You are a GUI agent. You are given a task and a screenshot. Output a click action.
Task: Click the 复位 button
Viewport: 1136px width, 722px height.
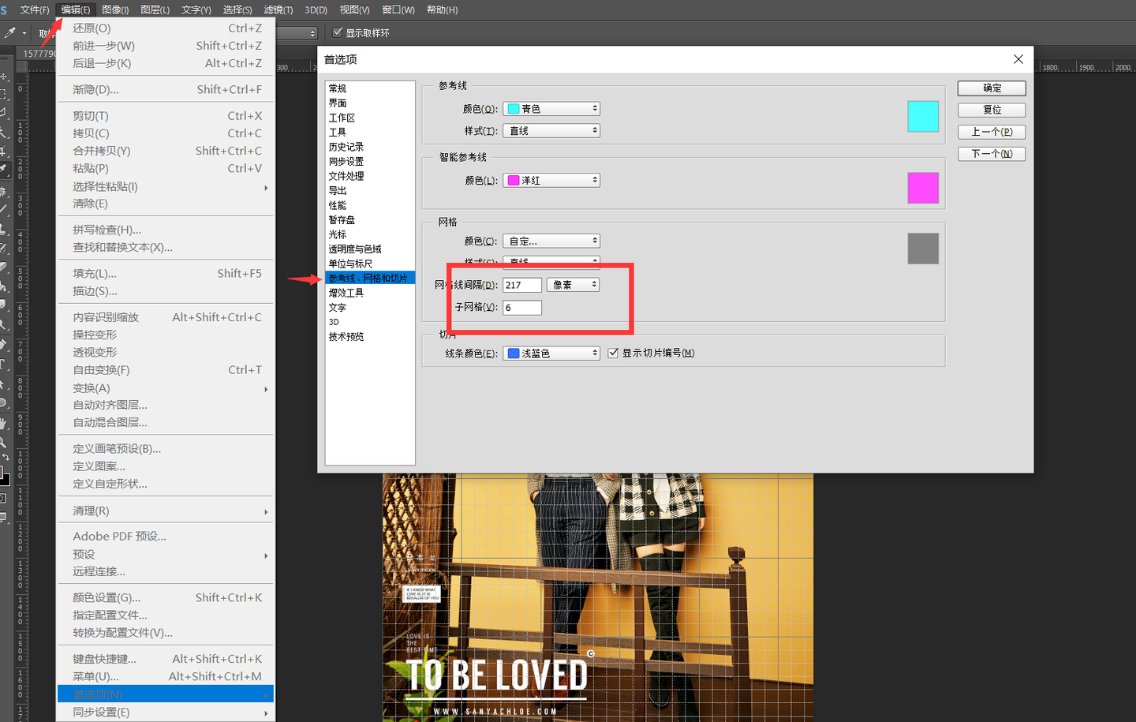pos(992,110)
